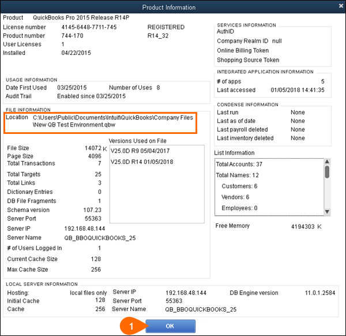Click the Free Memory value 4194303

point(303,227)
